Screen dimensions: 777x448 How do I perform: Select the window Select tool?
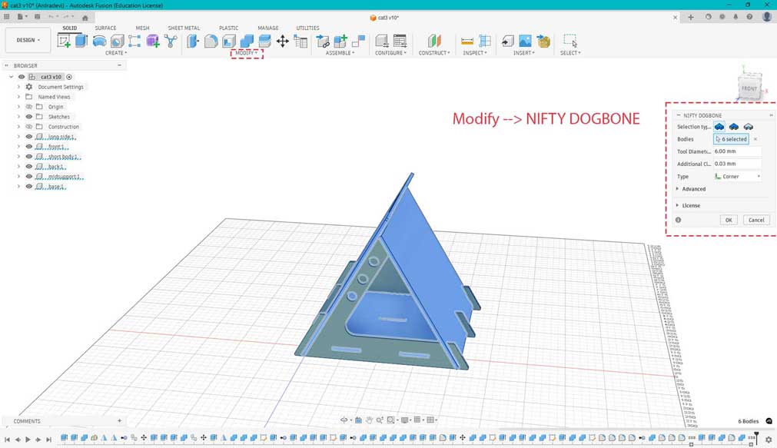coord(570,41)
